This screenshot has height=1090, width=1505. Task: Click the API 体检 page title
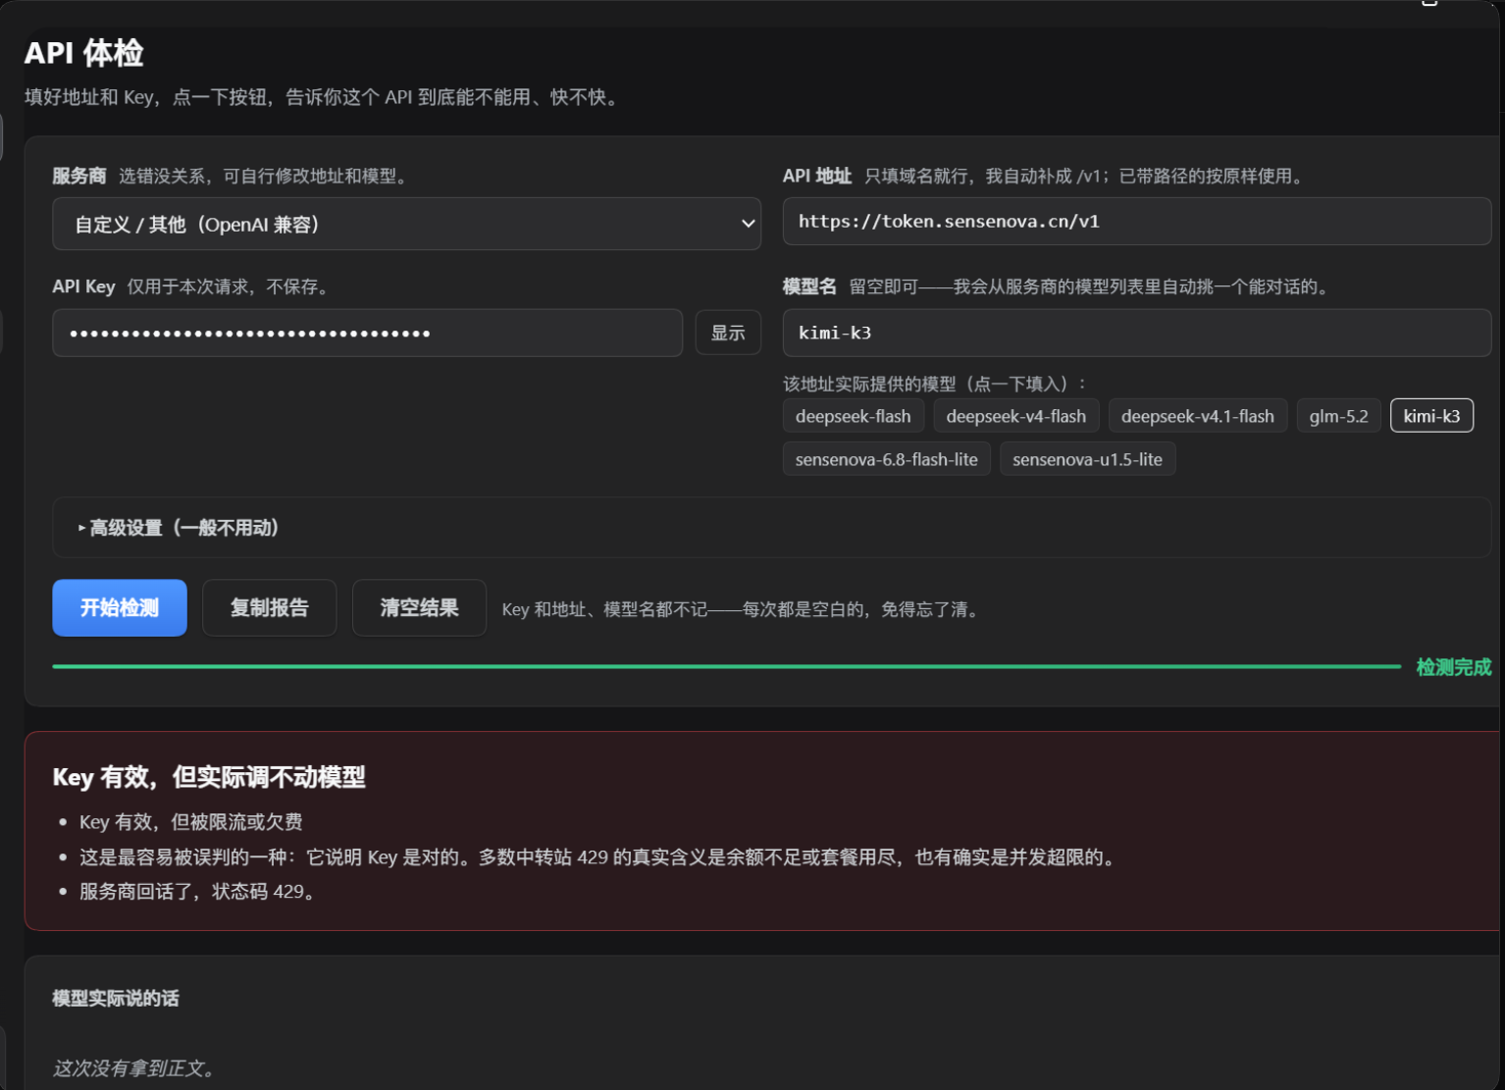[84, 53]
